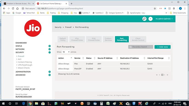Open Content Filtering in sidebar
189x106 pixels.
point(25,62)
